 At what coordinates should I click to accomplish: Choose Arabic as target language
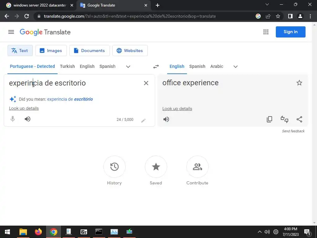click(x=217, y=66)
